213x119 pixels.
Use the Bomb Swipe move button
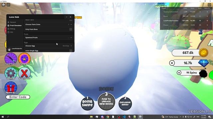tap(87, 103)
